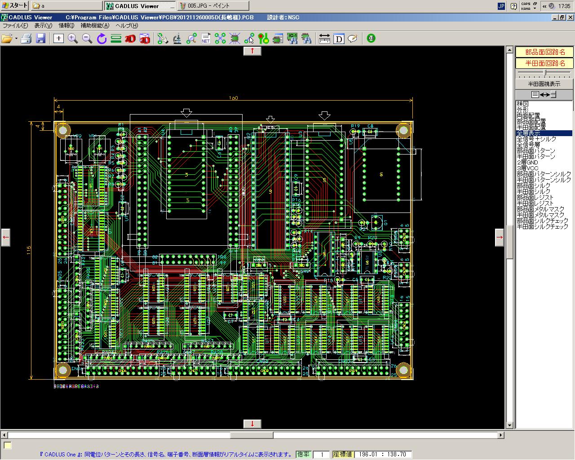The image size is (575, 460).
Task: Select 2層GND in the layer list
Action: point(527,162)
